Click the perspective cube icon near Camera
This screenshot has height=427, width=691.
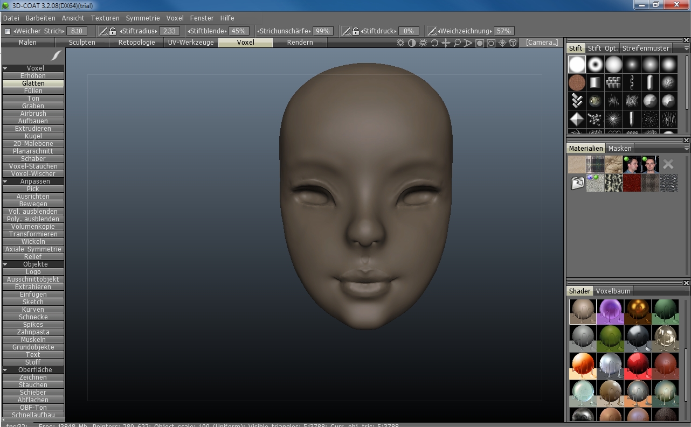click(x=513, y=43)
